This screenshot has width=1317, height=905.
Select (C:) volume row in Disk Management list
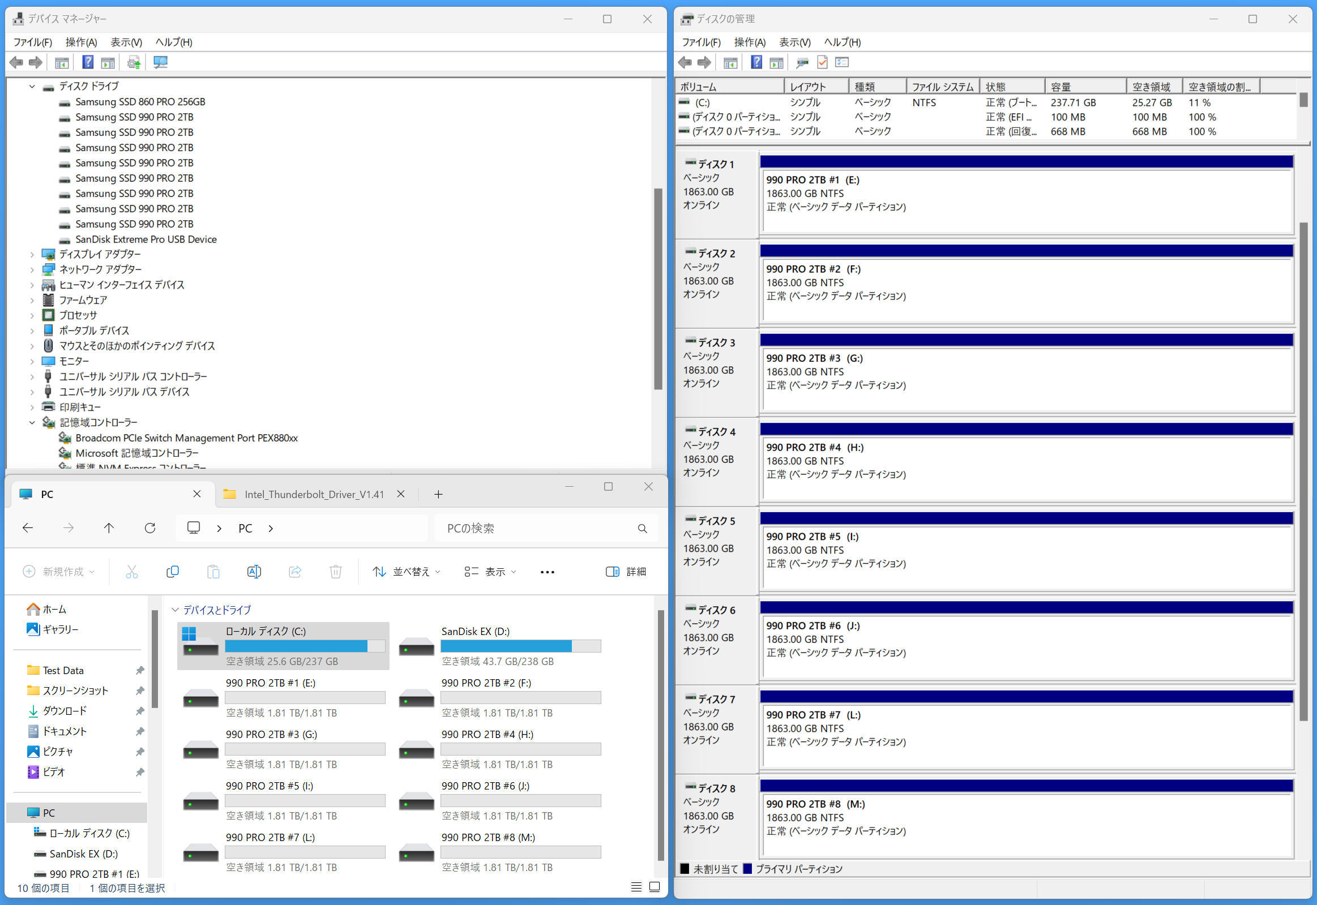point(986,102)
